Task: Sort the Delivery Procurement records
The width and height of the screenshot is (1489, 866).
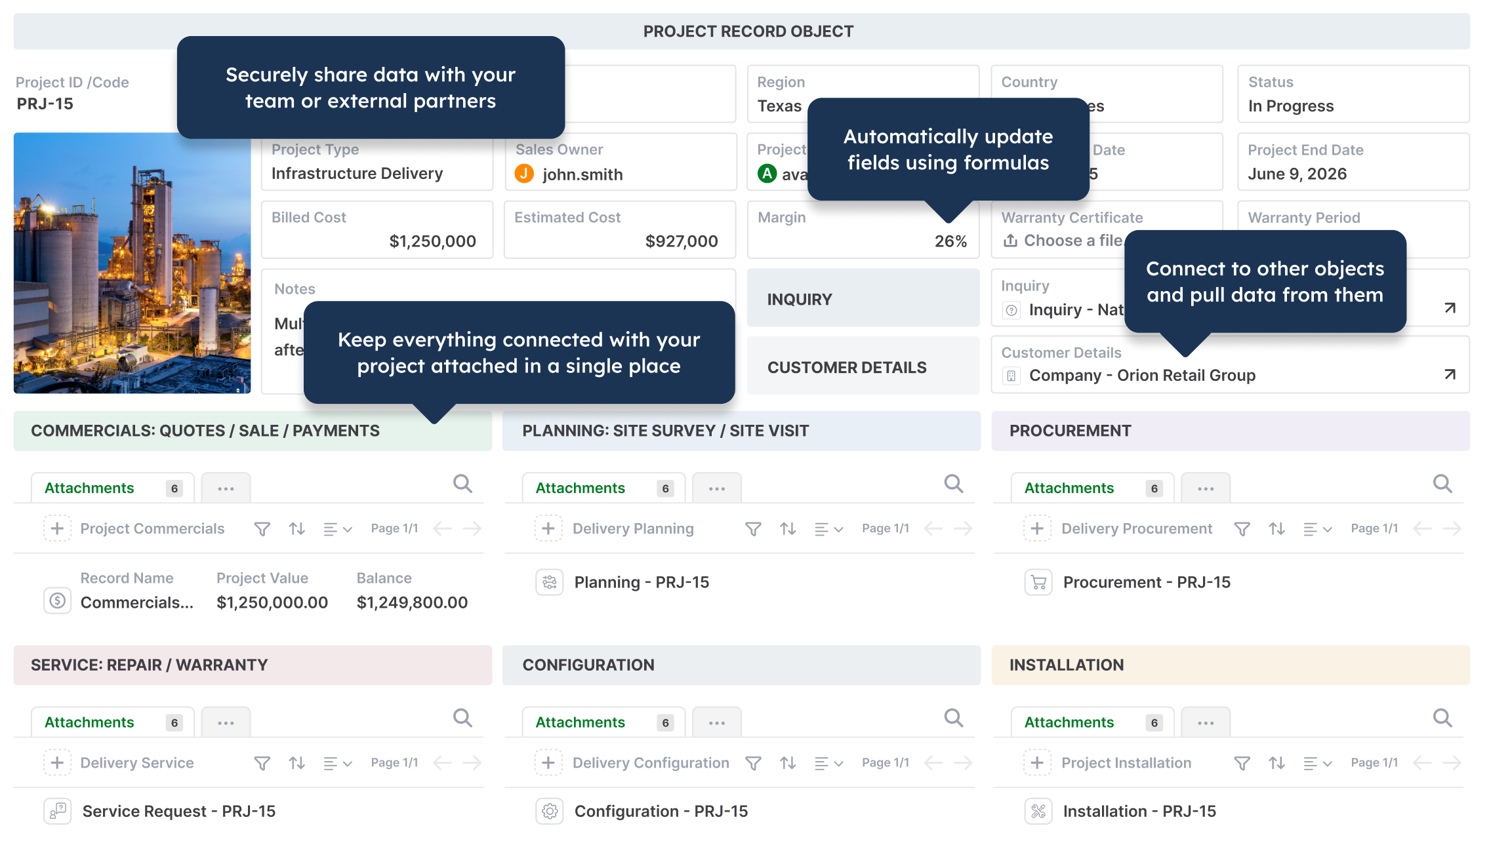Action: coord(1276,528)
